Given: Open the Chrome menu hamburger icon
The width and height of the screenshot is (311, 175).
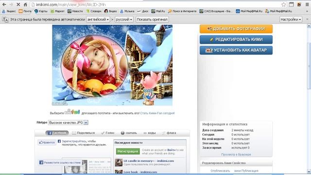Looking at the screenshot, I should (x=307, y=4).
